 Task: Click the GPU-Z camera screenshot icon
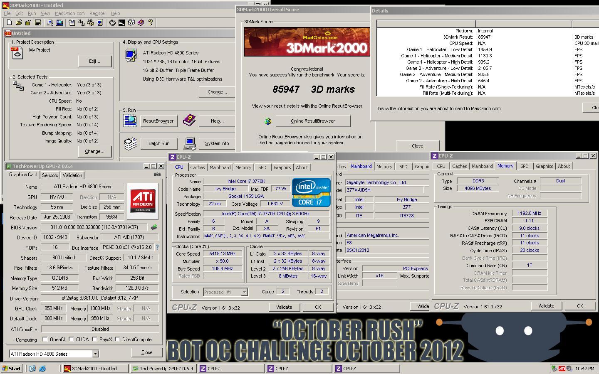pyautogui.click(x=157, y=175)
